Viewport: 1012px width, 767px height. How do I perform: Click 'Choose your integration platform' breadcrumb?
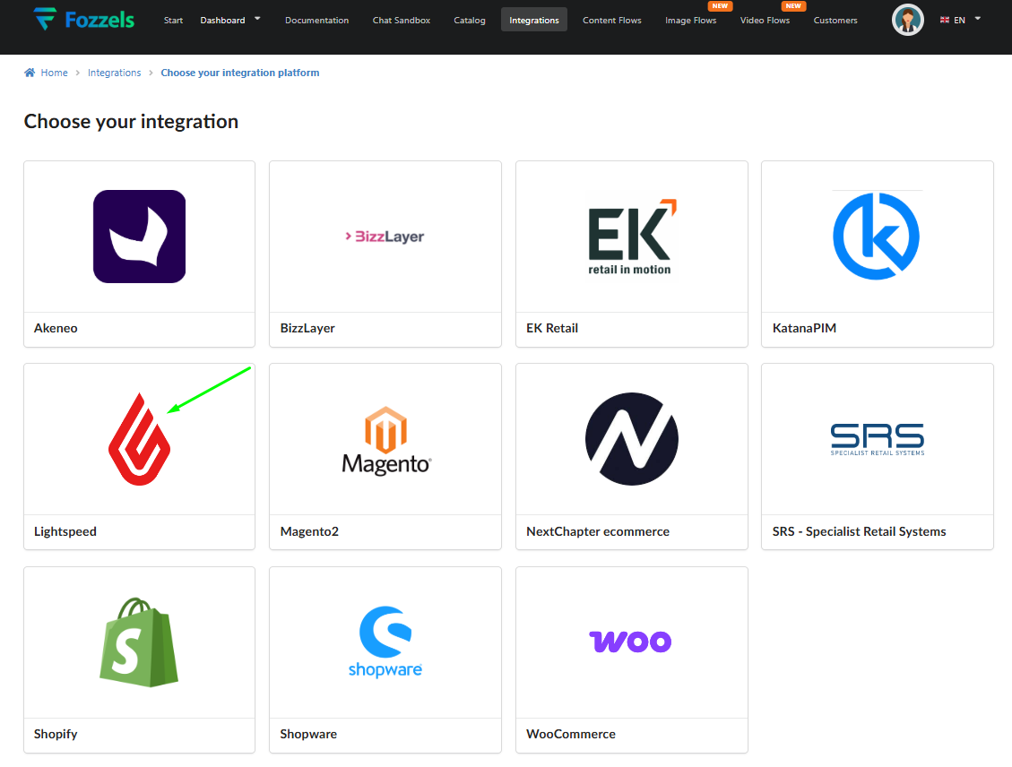coord(240,73)
